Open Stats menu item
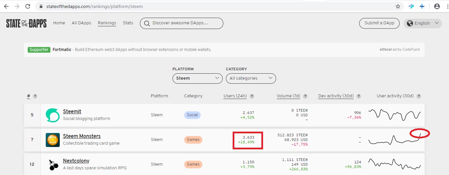This screenshot has width=449, height=175. (128, 23)
